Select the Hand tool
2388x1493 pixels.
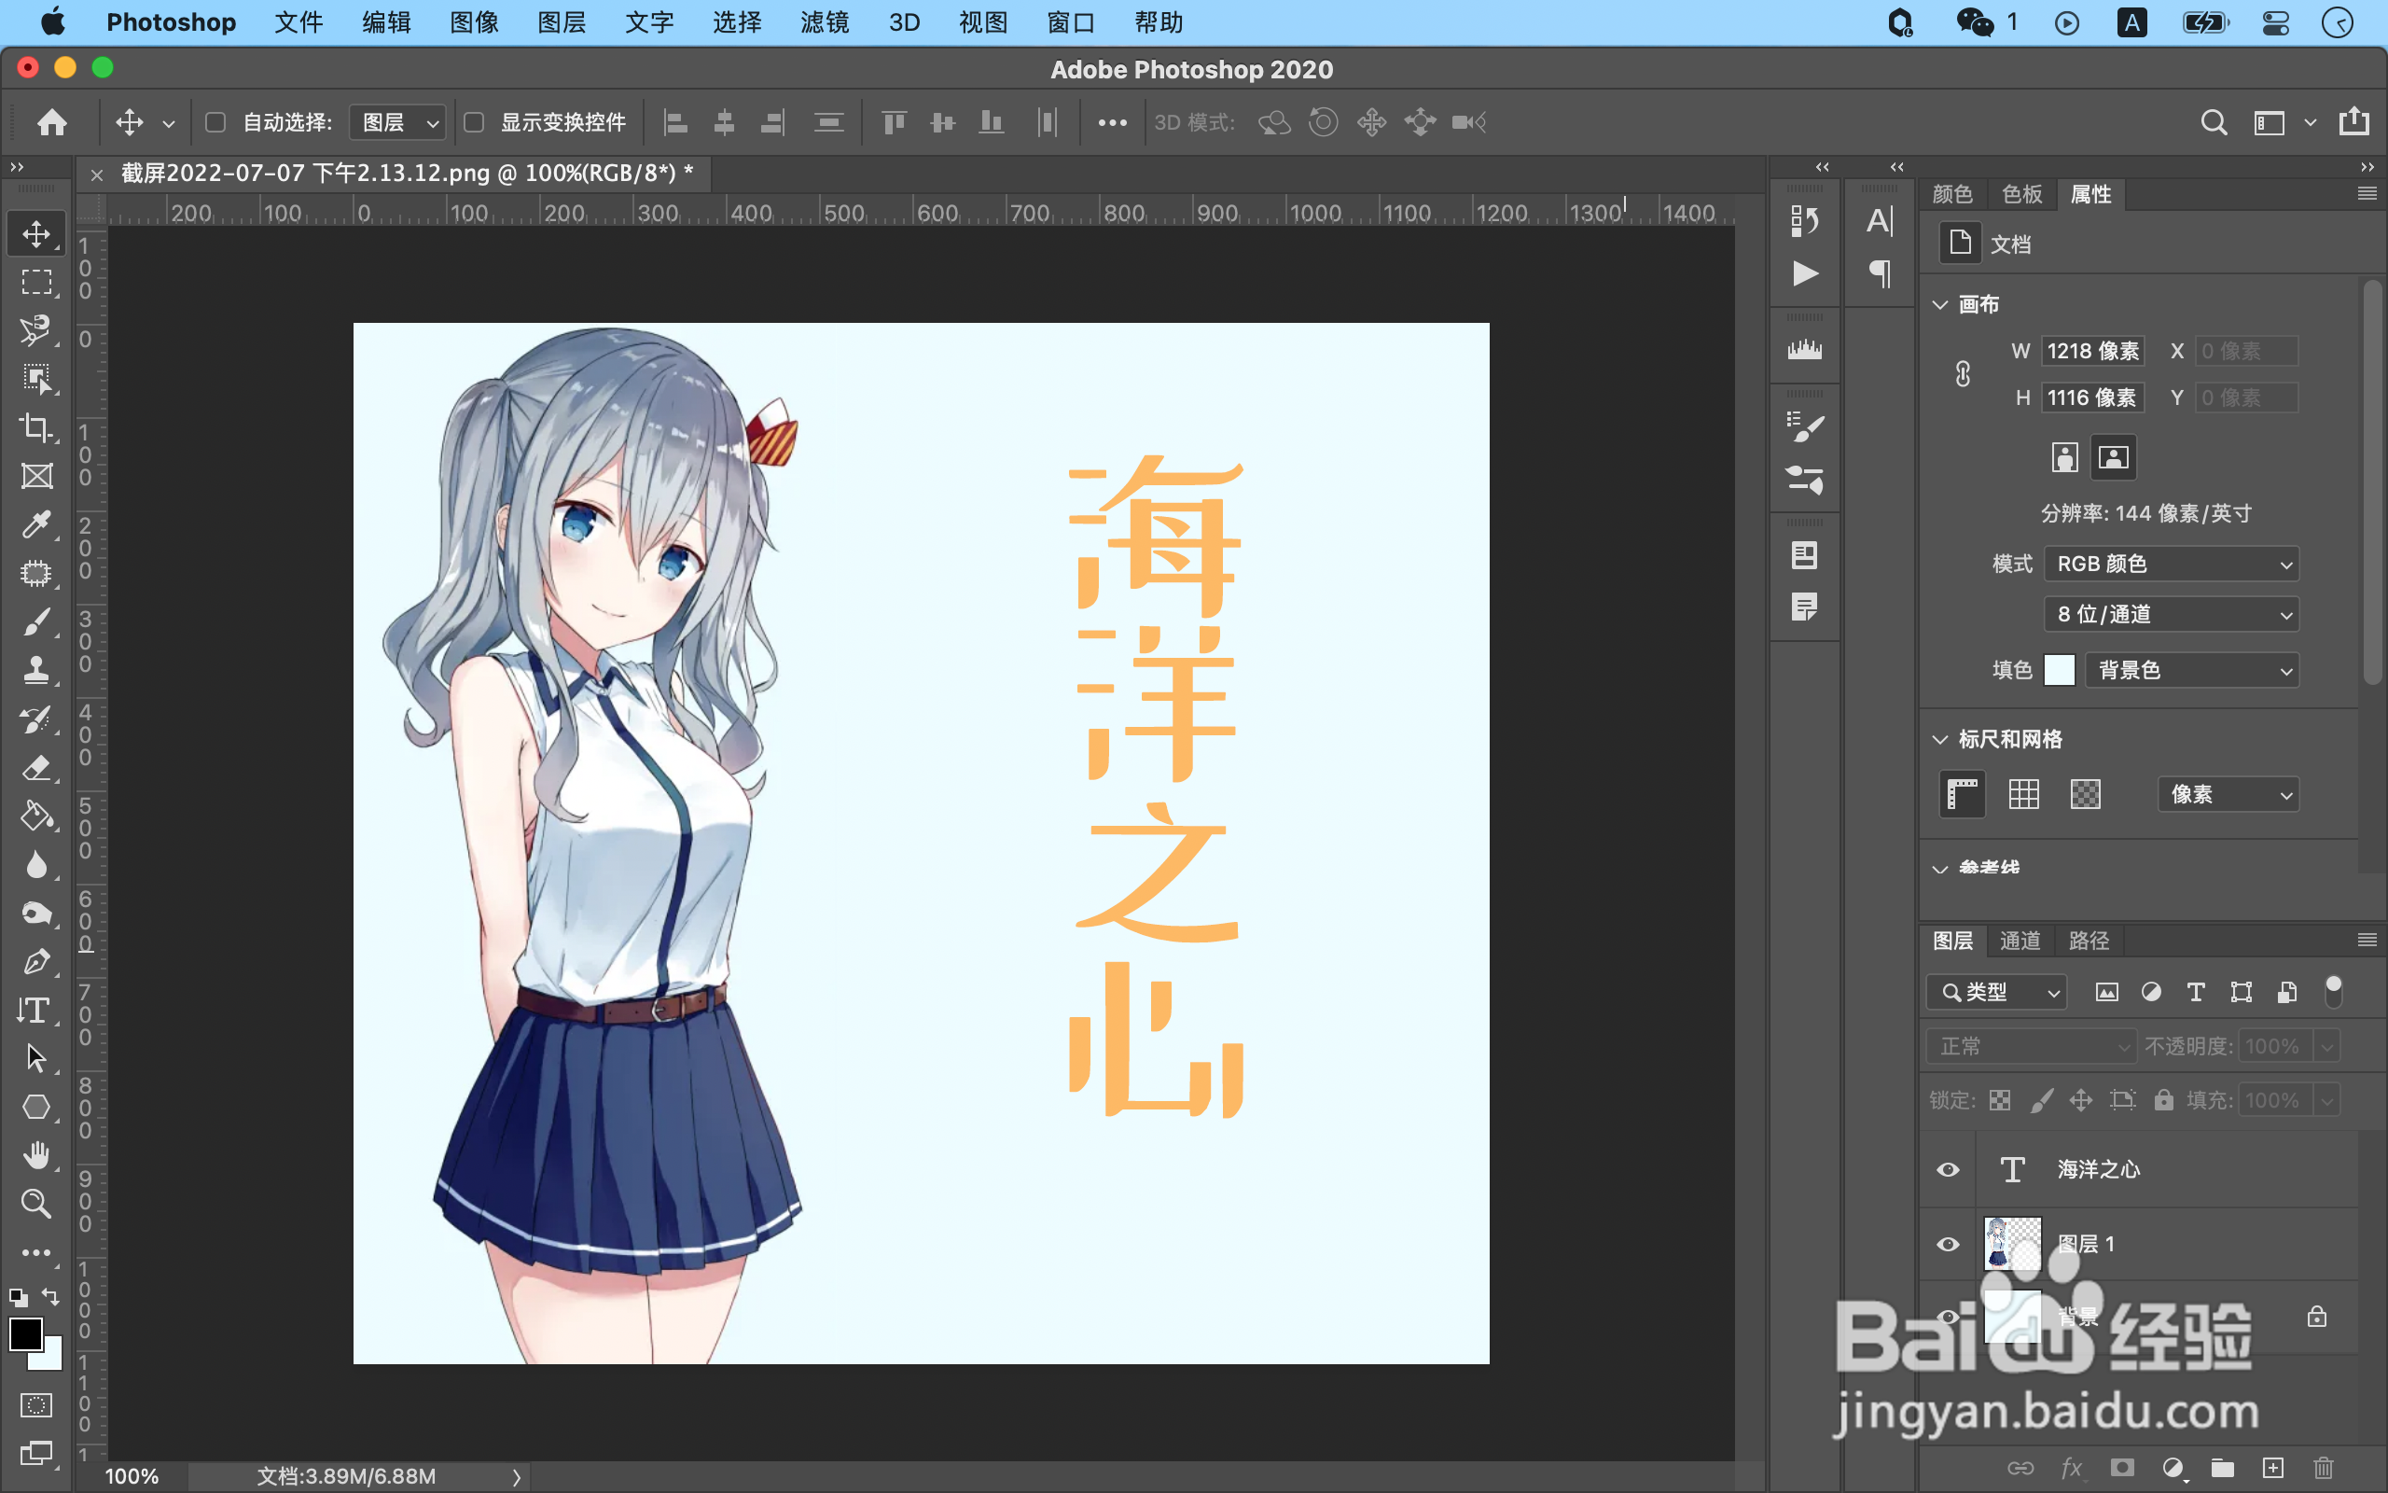[36, 1154]
